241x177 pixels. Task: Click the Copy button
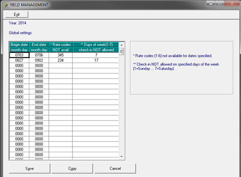[72, 169]
